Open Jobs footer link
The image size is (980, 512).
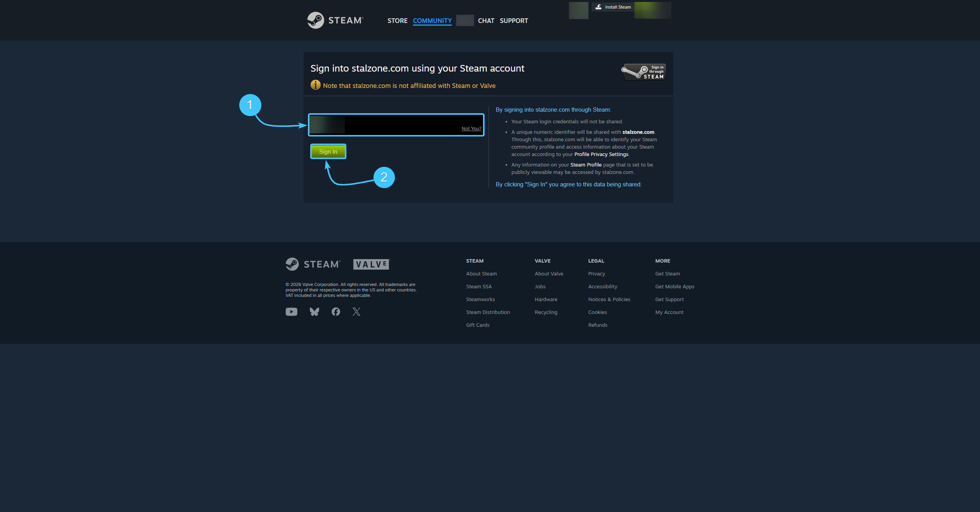[x=540, y=286]
